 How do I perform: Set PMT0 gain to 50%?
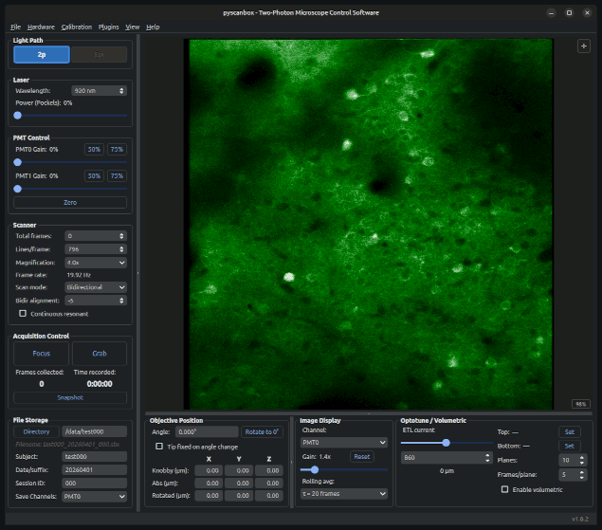[x=94, y=149]
